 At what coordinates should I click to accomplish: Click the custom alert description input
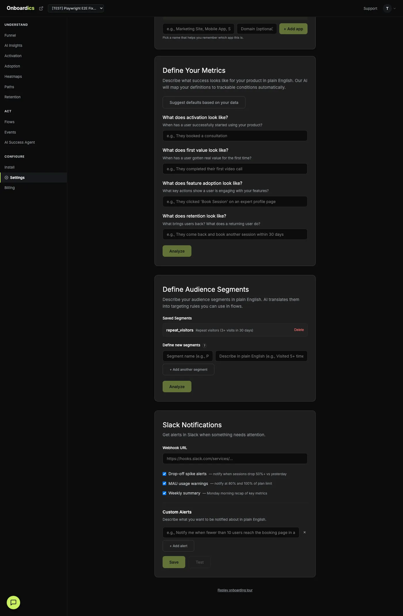click(231, 533)
